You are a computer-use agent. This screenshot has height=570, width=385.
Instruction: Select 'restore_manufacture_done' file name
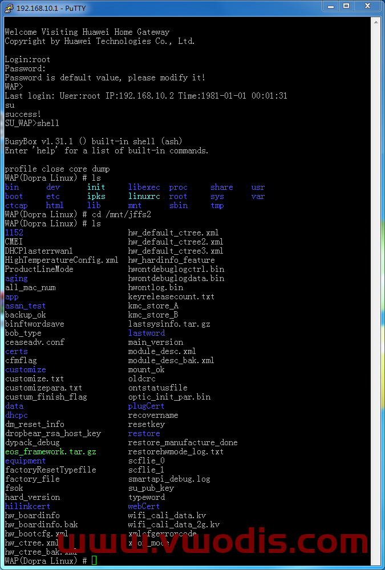[x=183, y=442]
